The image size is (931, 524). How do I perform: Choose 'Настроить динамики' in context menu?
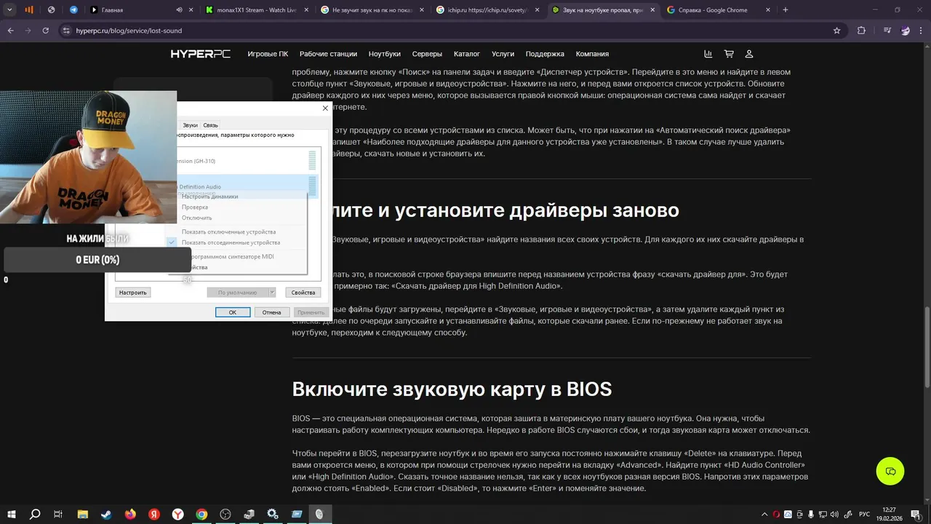[x=210, y=196]
